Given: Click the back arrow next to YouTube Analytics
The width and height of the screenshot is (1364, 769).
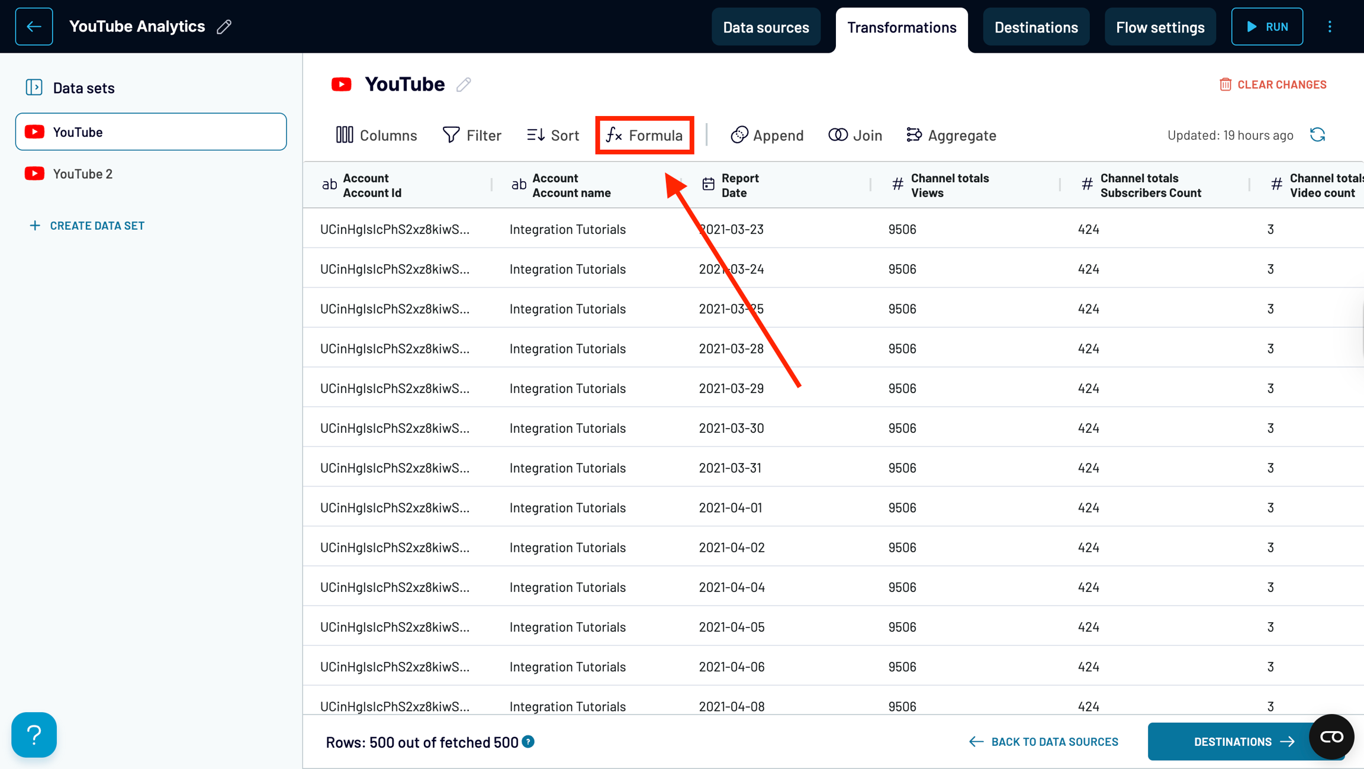Looking at the screenshot, I should 34,27.
